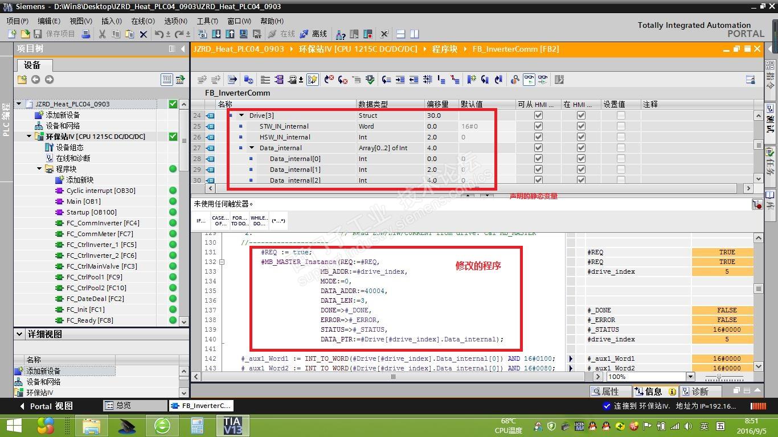Click the open project folder icon
This screenshot has width=778, height=437.
tap(24, 34)
